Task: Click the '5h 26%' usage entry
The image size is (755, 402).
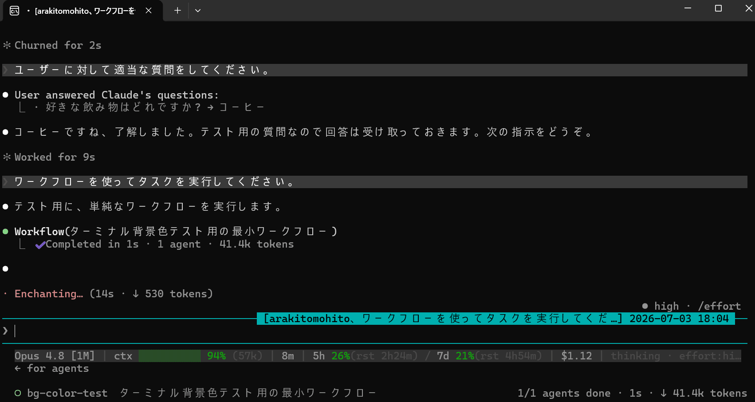Action: click(331, 356)
